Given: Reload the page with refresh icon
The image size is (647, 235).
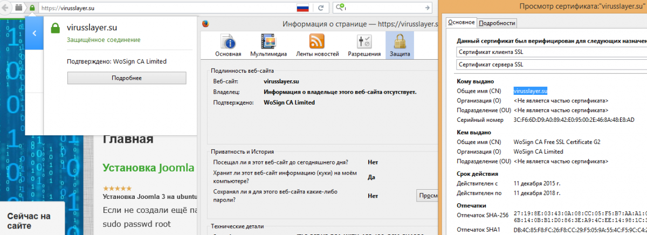Looking at the screenshot, I should click(321, 8).
